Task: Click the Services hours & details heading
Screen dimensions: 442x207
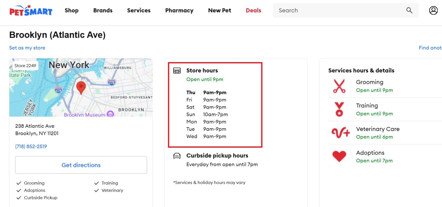Action: (361, 70)
